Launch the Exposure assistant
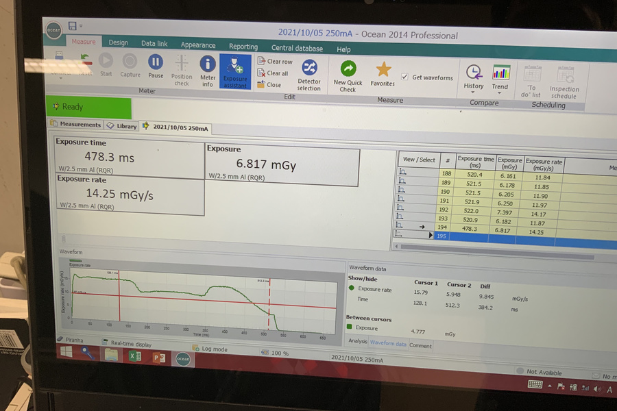This screenshot has width=617, height=411. pos(235,72)
